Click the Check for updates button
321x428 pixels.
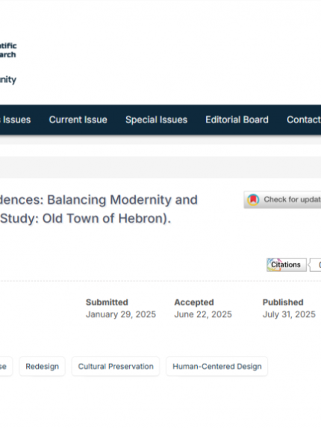[282, 199]
